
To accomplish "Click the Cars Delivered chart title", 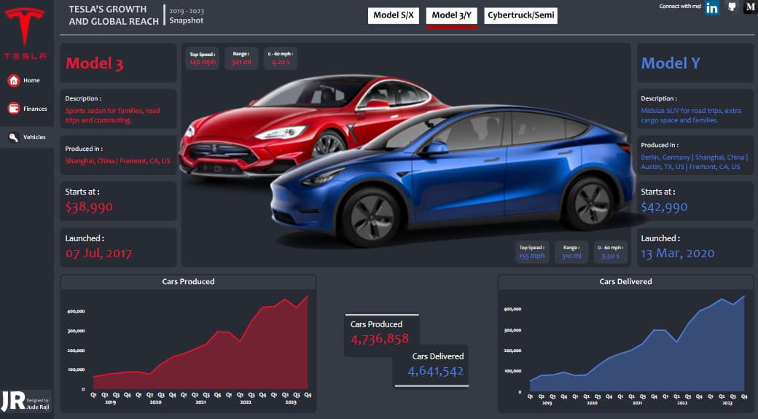I will (x=625, y=282).
